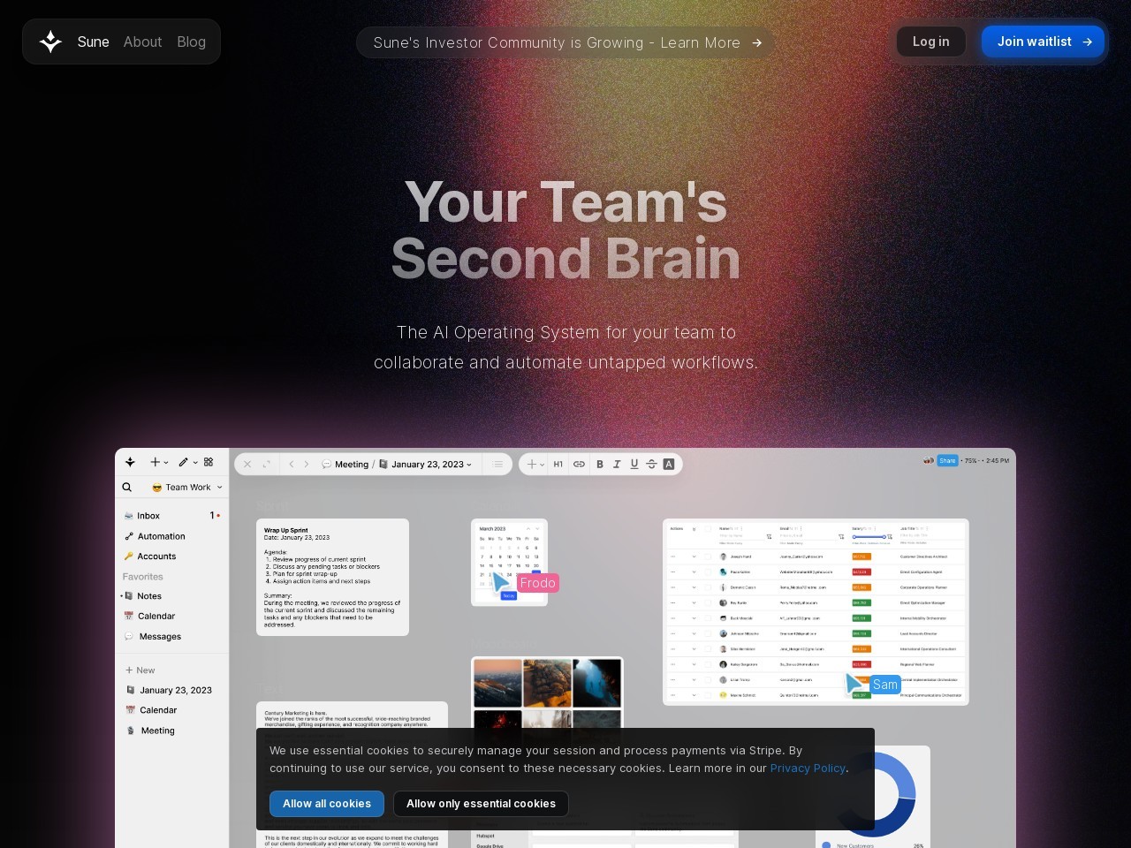Tick the checkbox in the first table row
Viewport: 1131px width, 848px height.
[x=708, y=556]
